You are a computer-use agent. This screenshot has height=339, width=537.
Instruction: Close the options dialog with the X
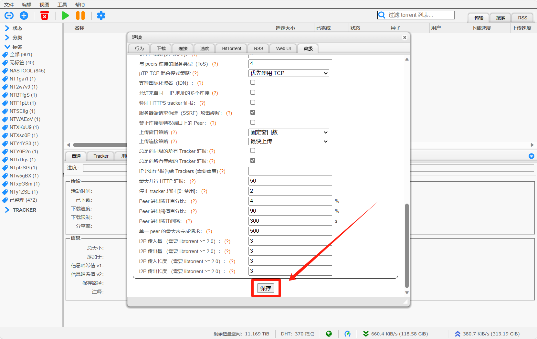point(405,37)
